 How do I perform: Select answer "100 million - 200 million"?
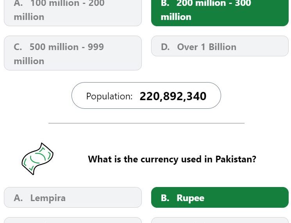pyautogui.click(x=73, y=12)
